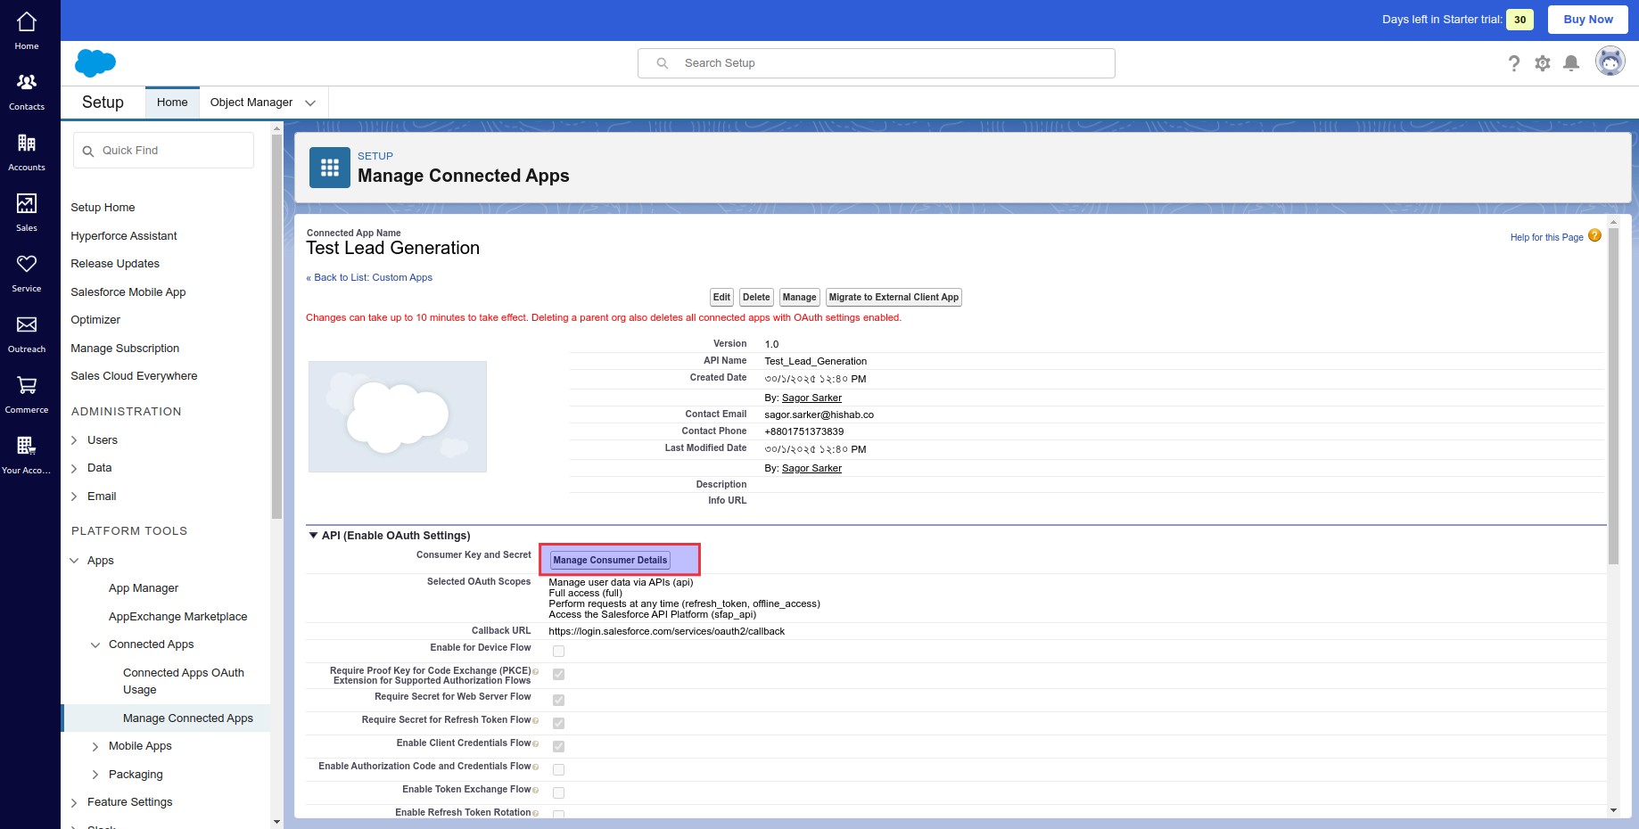Collapse the API (Enable OAuth Settings) section

(x=313, y=536)
